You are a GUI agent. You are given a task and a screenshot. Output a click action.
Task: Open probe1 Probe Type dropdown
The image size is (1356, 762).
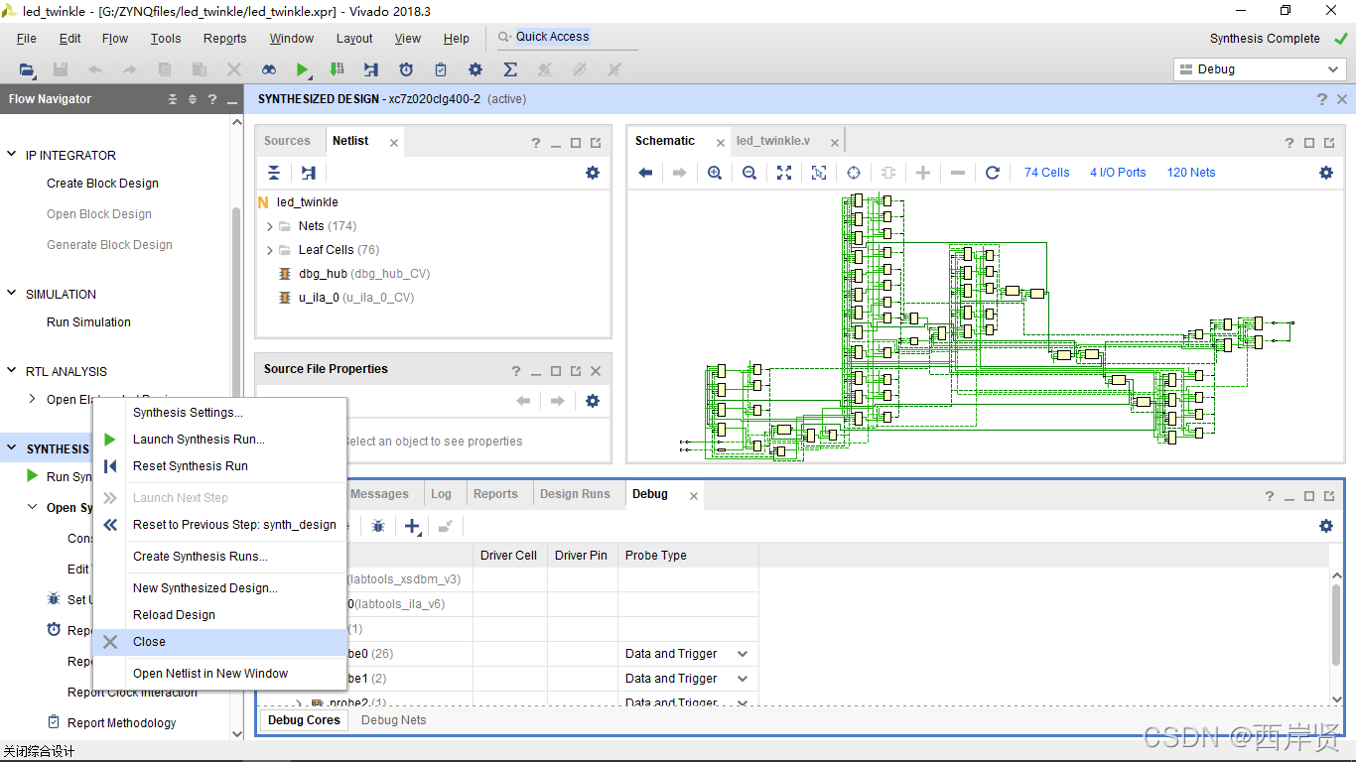(x=742, y=679)
